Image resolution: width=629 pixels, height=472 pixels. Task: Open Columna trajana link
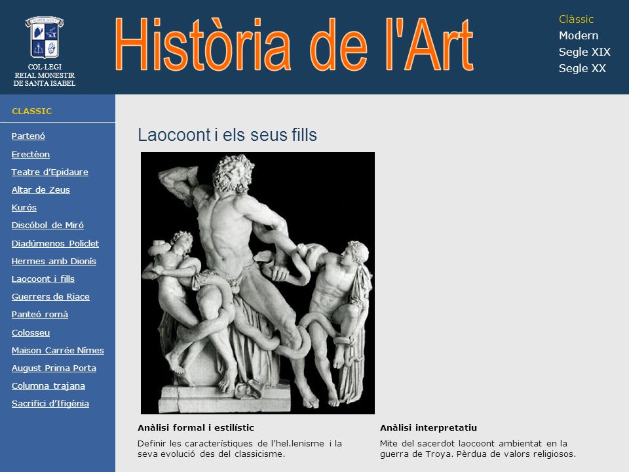tap(48, 385)
